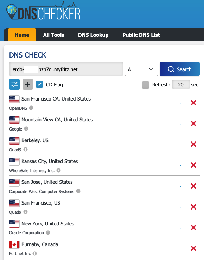Open the Public DNS List link

pos(141,35)
